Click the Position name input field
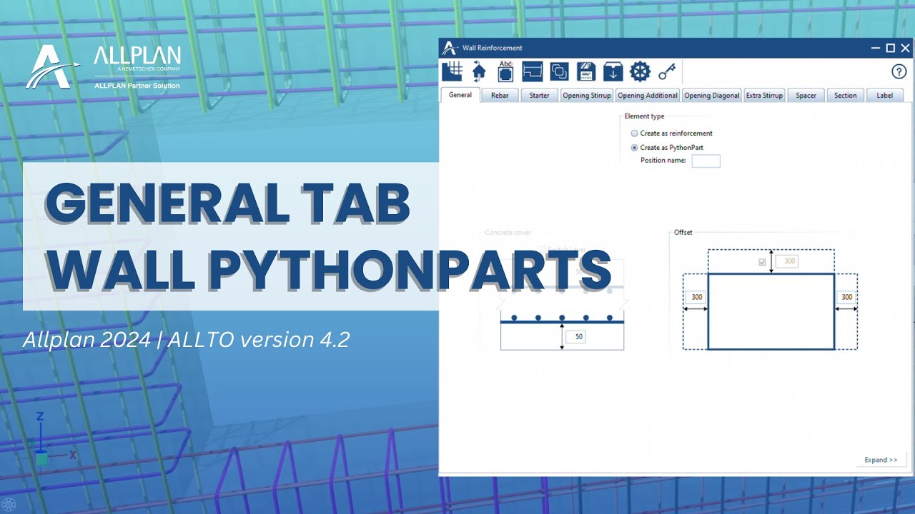Viewport: 915px width, 514px height. 706,161
